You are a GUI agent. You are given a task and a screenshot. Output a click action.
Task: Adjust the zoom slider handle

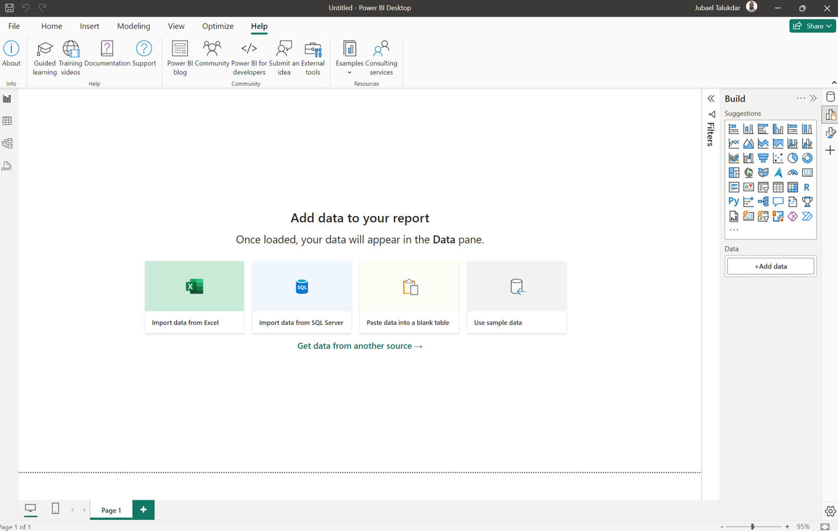click(752, 526)
